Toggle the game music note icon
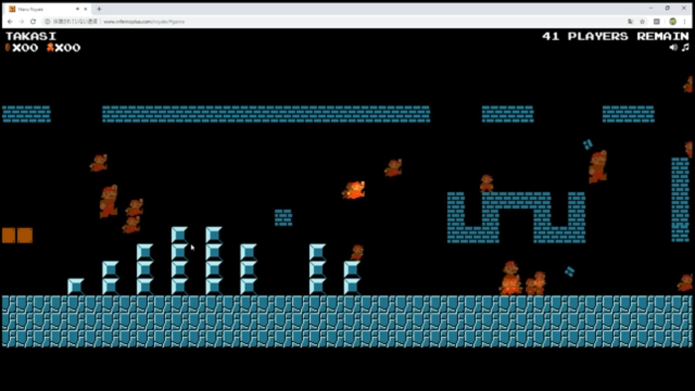 686,47
